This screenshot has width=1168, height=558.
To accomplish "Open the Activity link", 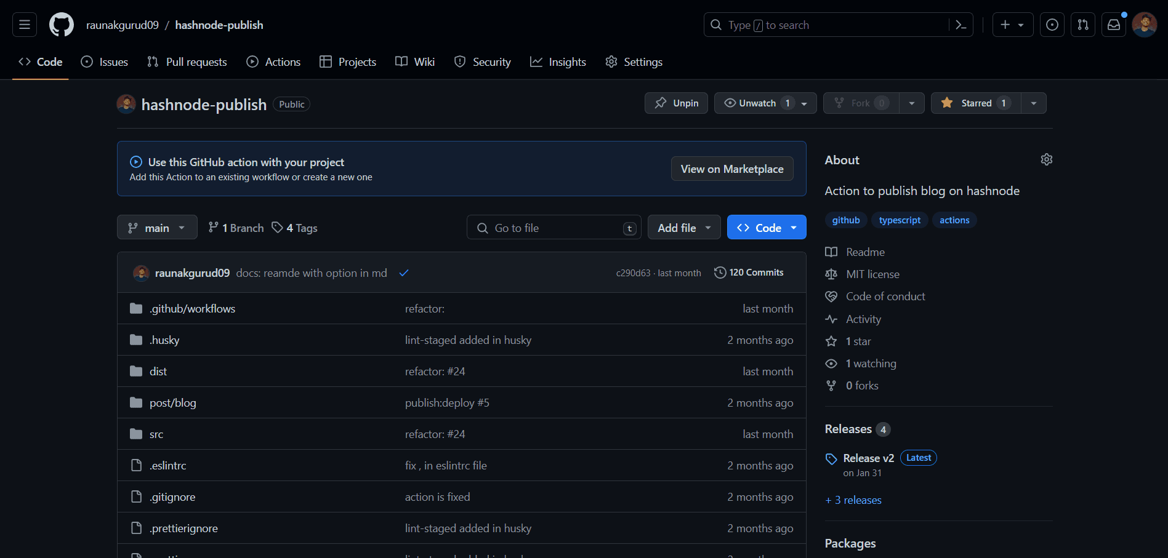I will coord(853,319).
